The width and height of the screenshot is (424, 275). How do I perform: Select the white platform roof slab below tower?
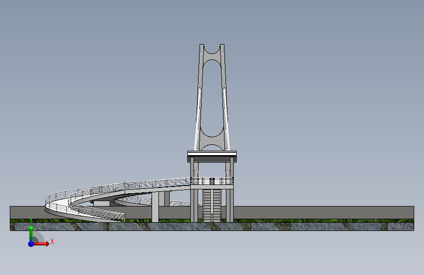[212, 155]
